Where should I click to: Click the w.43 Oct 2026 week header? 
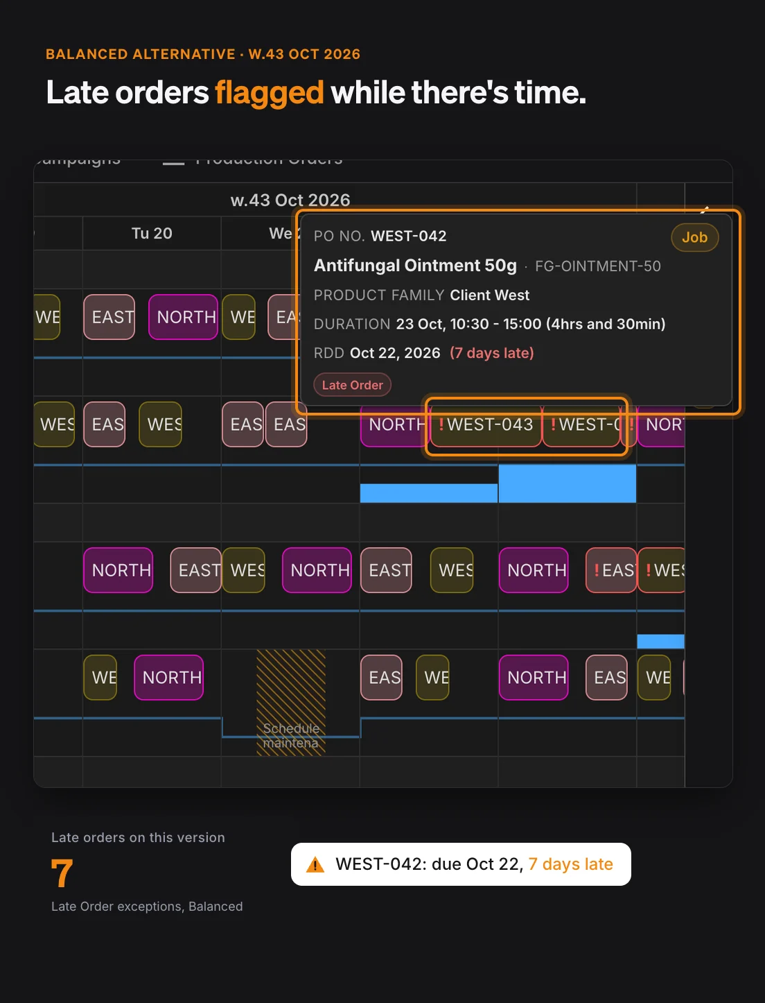point(290,200)
